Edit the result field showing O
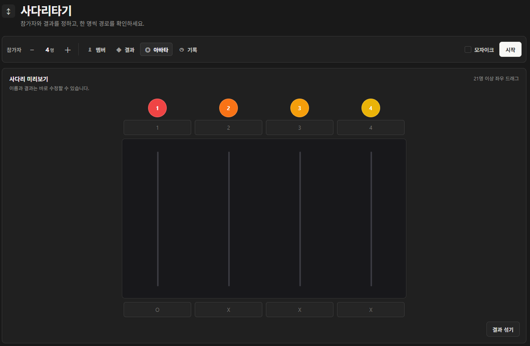Screen dimensions: 530x346 tap(157, 310)
